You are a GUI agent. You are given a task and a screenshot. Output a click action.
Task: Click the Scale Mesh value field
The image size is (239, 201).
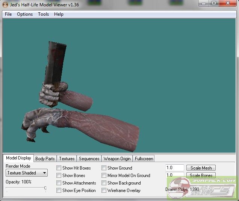[x=175, y=168]
